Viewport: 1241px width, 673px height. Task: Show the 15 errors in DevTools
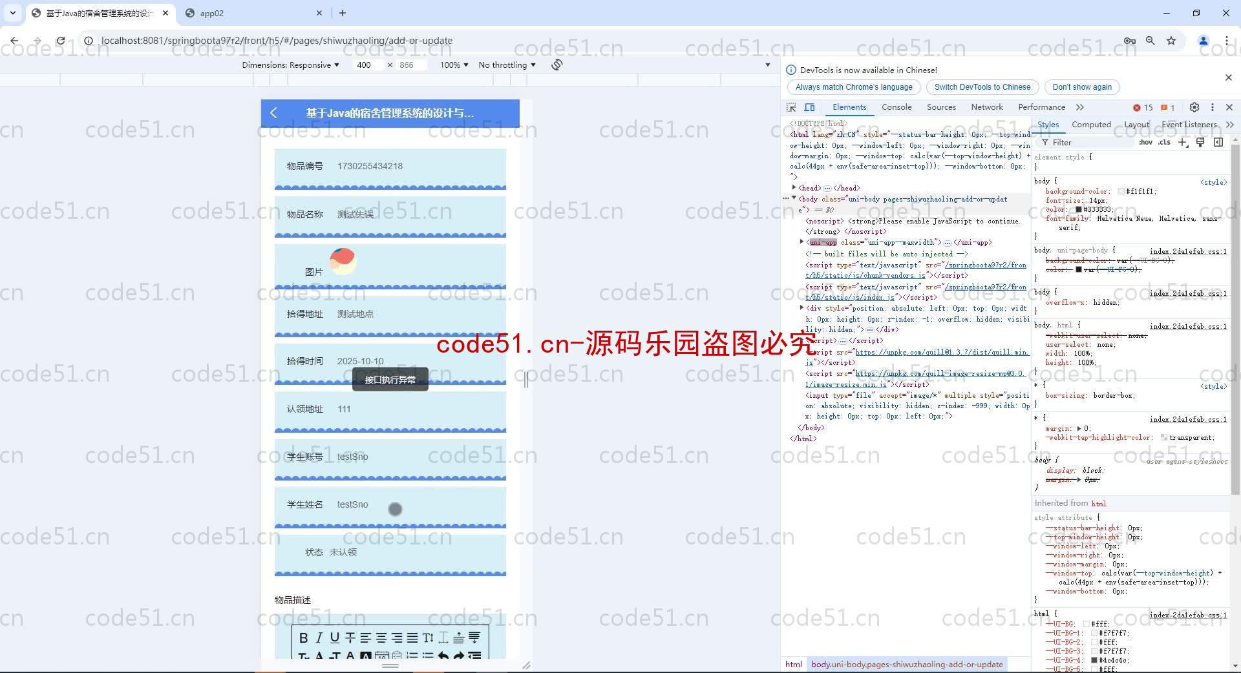tap(1143, 107)
